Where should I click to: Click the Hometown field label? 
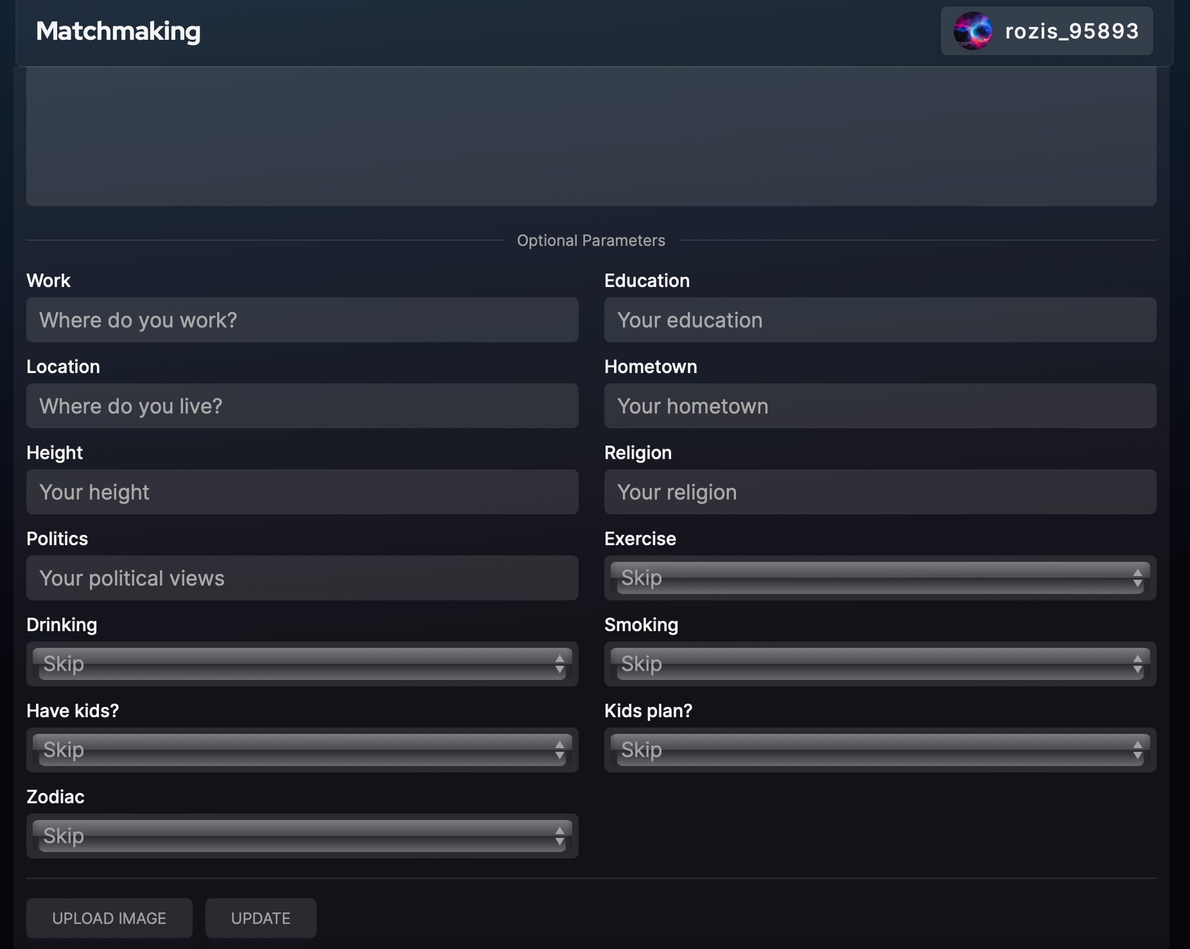(651, 367)
